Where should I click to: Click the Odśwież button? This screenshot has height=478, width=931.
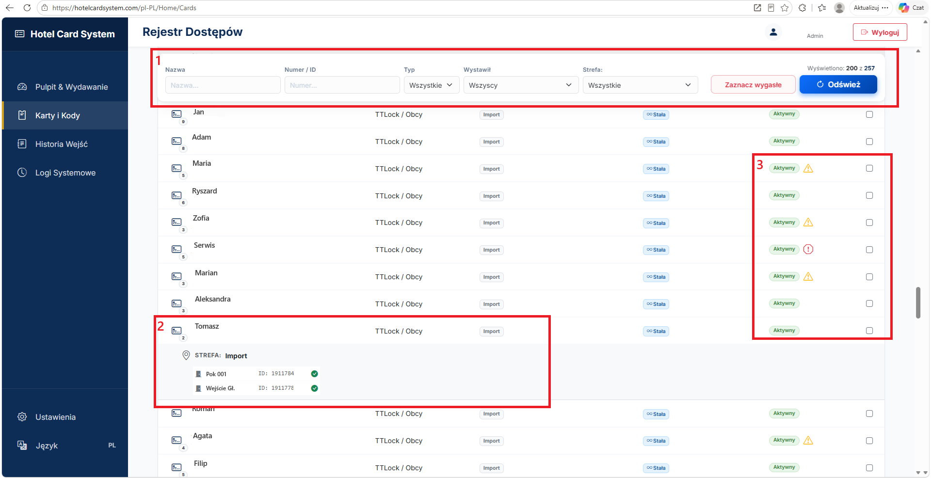click(838, 84)
